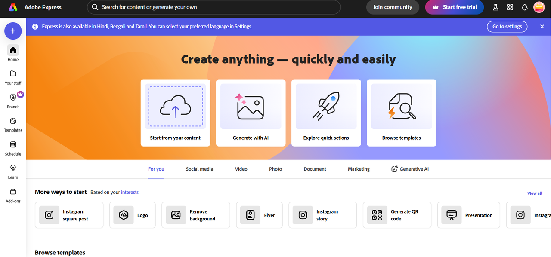Image resolution: width=551 pixels, height=257 pixels.
Task: Switch to the Marketing tab
Action: click(359, 169)
